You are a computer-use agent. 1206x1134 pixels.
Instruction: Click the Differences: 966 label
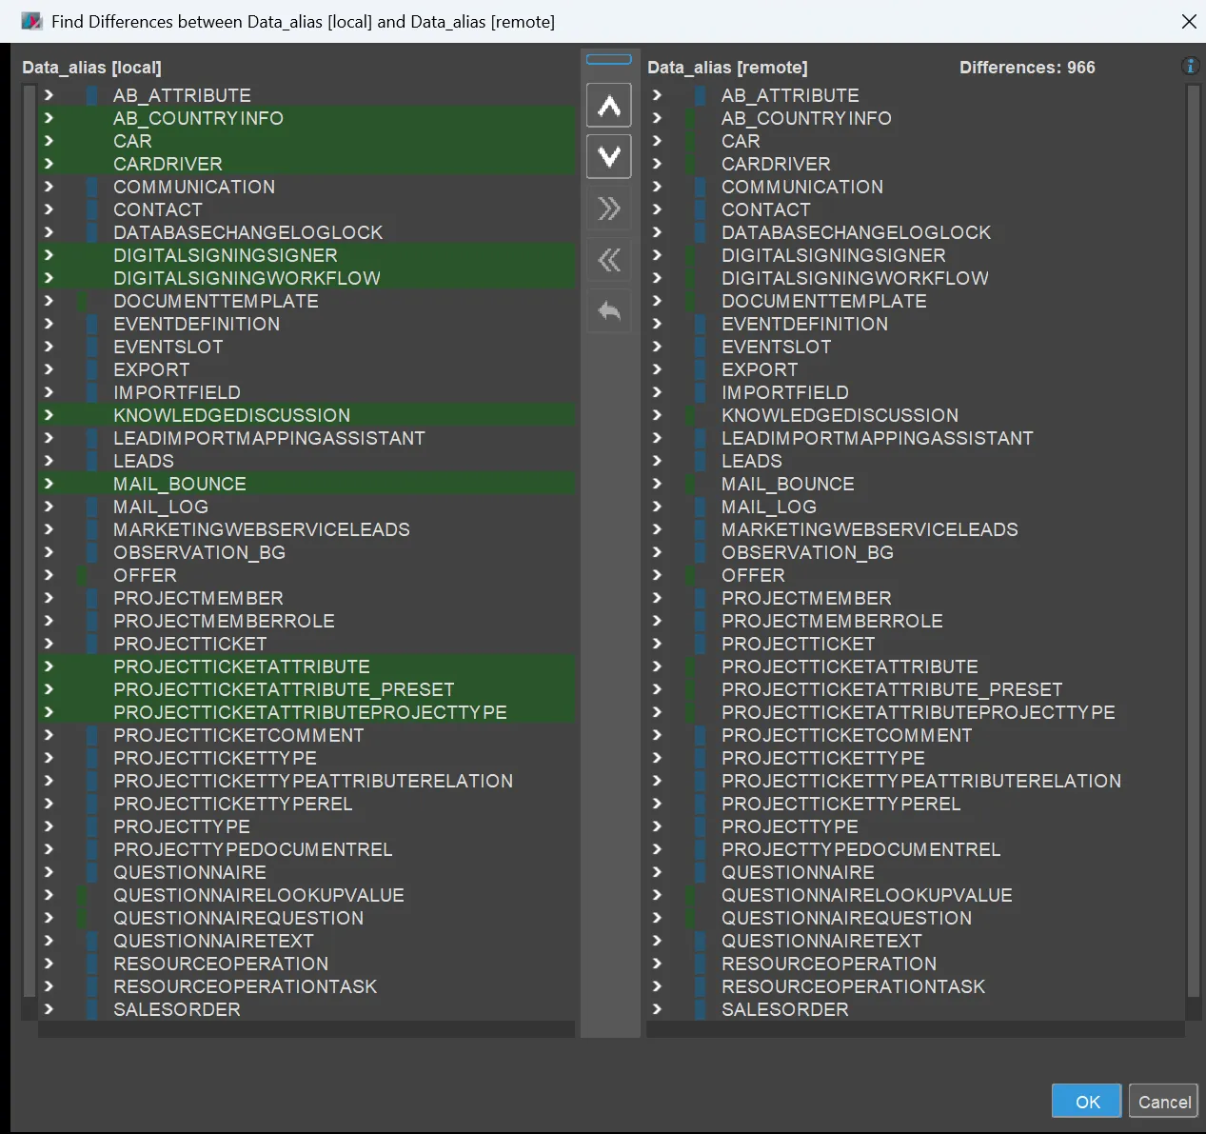pos(1027,68)
